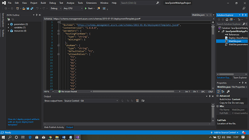Click the CRLF line ending indicator
249x140 pixels.
coord(211,92)
